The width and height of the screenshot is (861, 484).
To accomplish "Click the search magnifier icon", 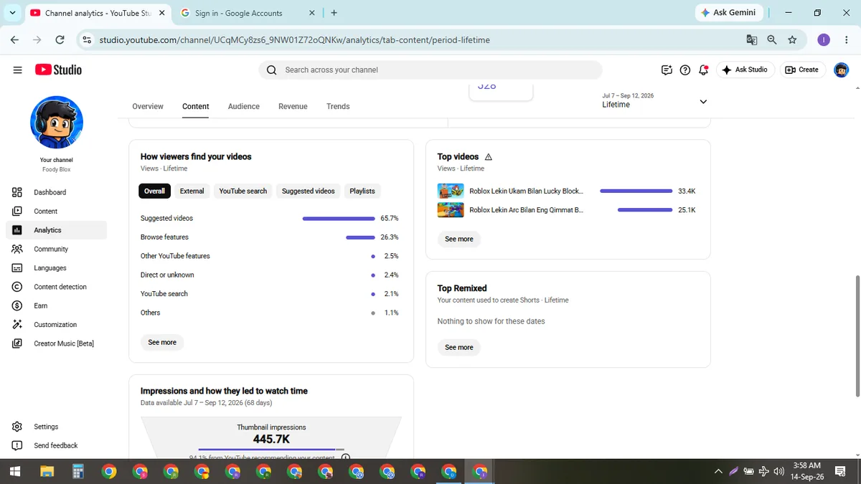I will coord(271,70).
